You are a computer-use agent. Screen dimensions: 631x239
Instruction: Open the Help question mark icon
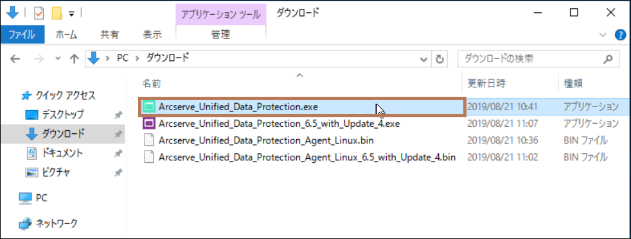pyautogui.click(x=621, y=35)
